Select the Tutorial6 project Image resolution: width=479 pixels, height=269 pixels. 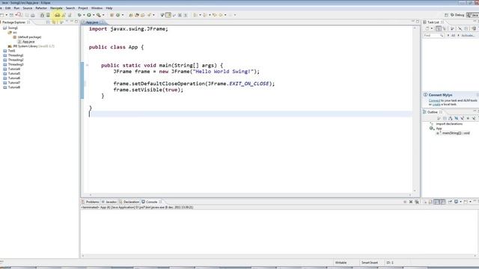[12, 78]
